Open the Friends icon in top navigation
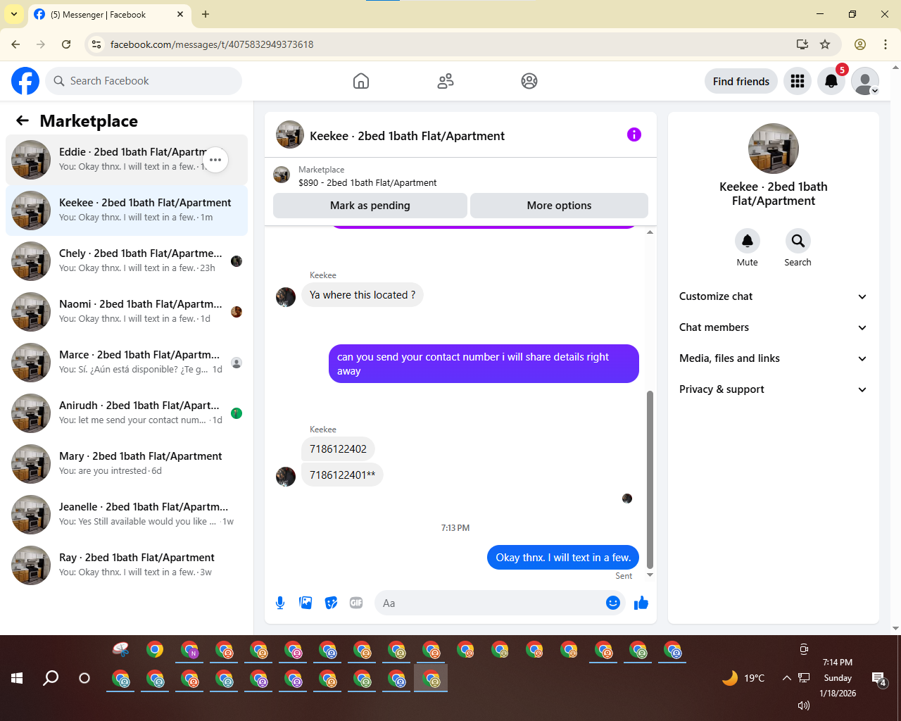The height and width of the screenshot is (721, 901). [x=446, y=81]
